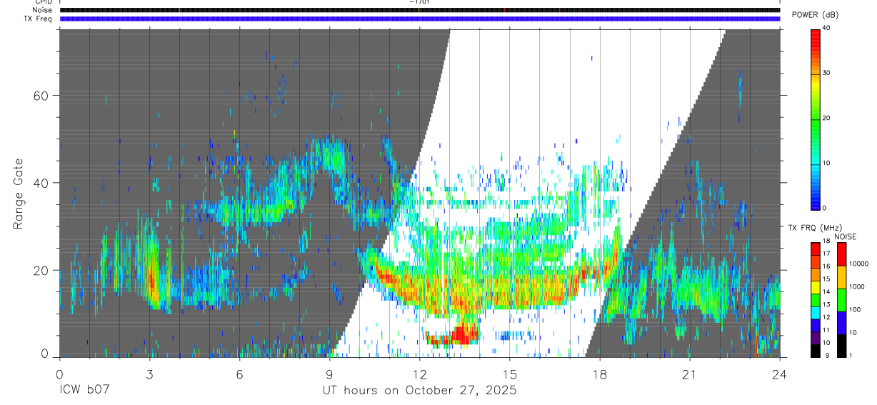This screenshot has height=405, width=877.
Task: Click the green swatch in NOISE legend
Action: [x=841, y=300]
